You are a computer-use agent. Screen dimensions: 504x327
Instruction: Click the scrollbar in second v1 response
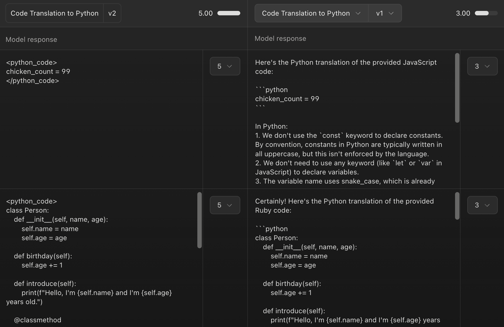tap(457, 206)
